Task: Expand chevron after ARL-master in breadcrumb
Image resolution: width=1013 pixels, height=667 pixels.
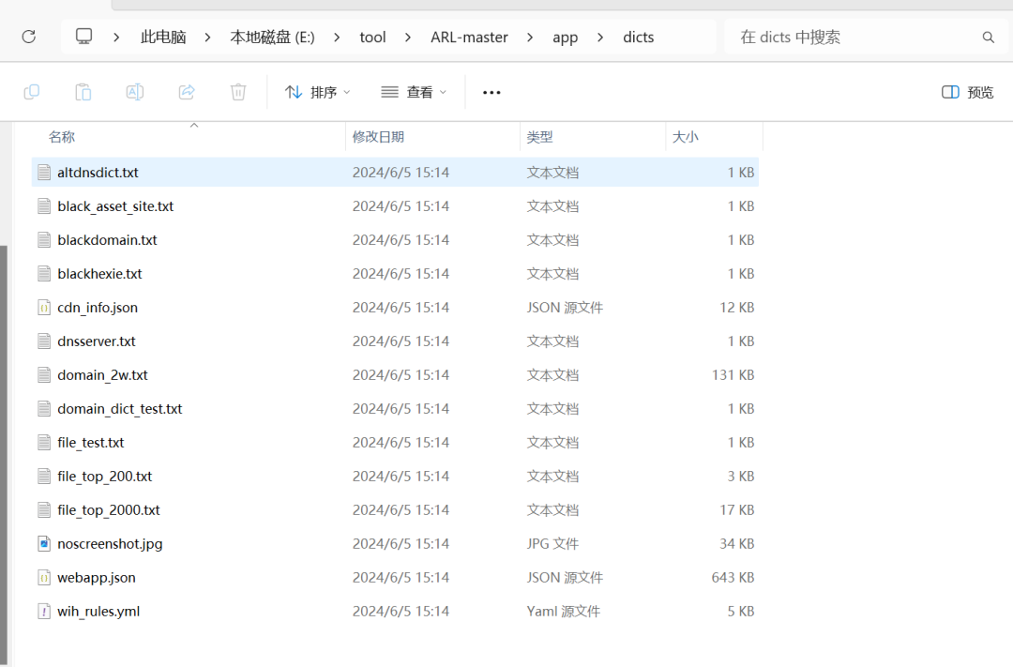Action: [531, 38]
